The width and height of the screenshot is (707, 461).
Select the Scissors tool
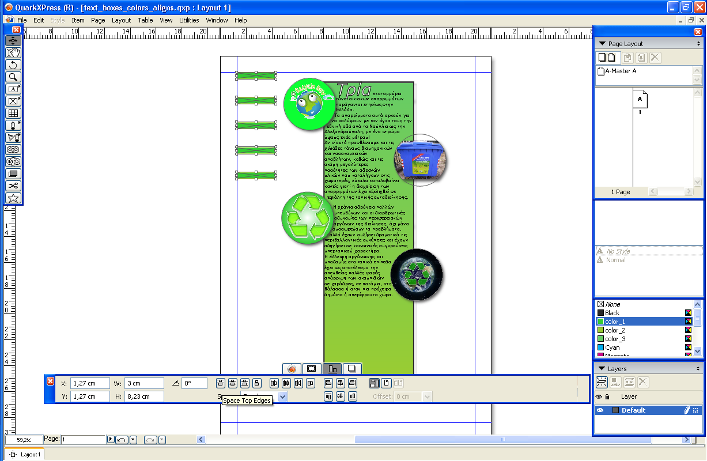click(13, 186)
